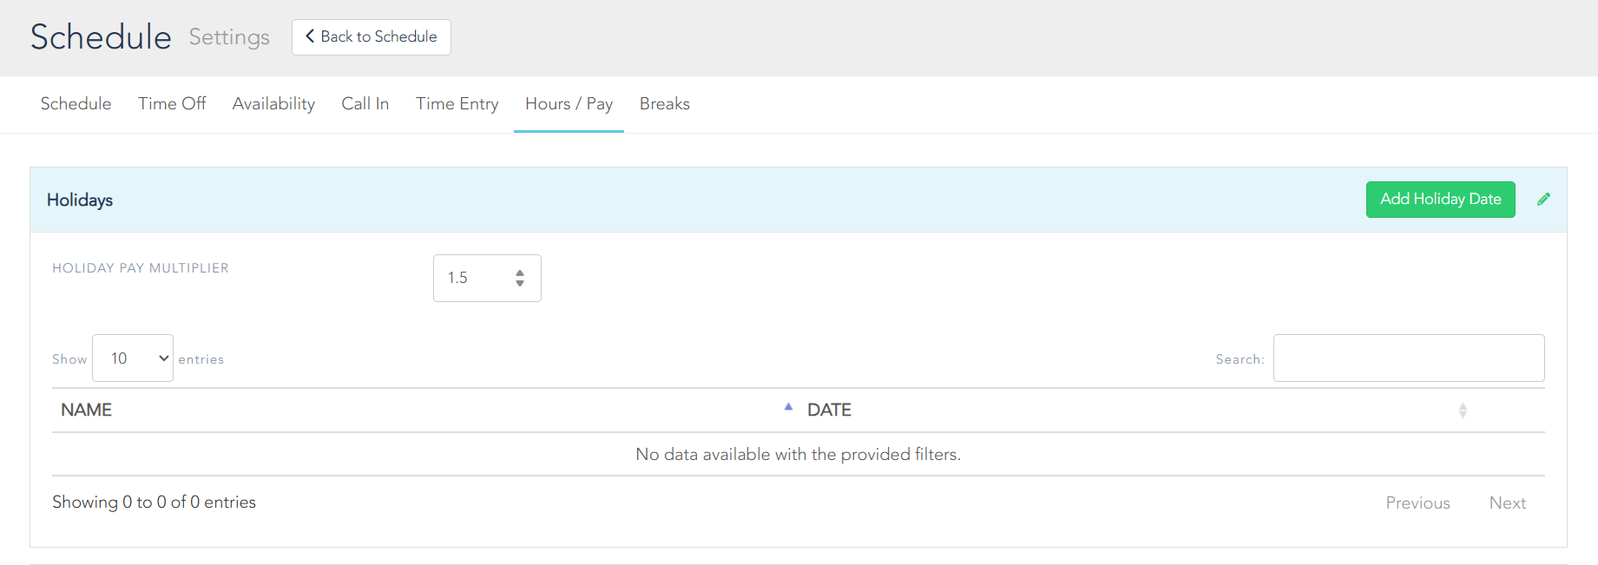The height and width of the screenshot is (565, 1598).
Task: Sort the table by DATE header
Action: [x=829, y=411]
